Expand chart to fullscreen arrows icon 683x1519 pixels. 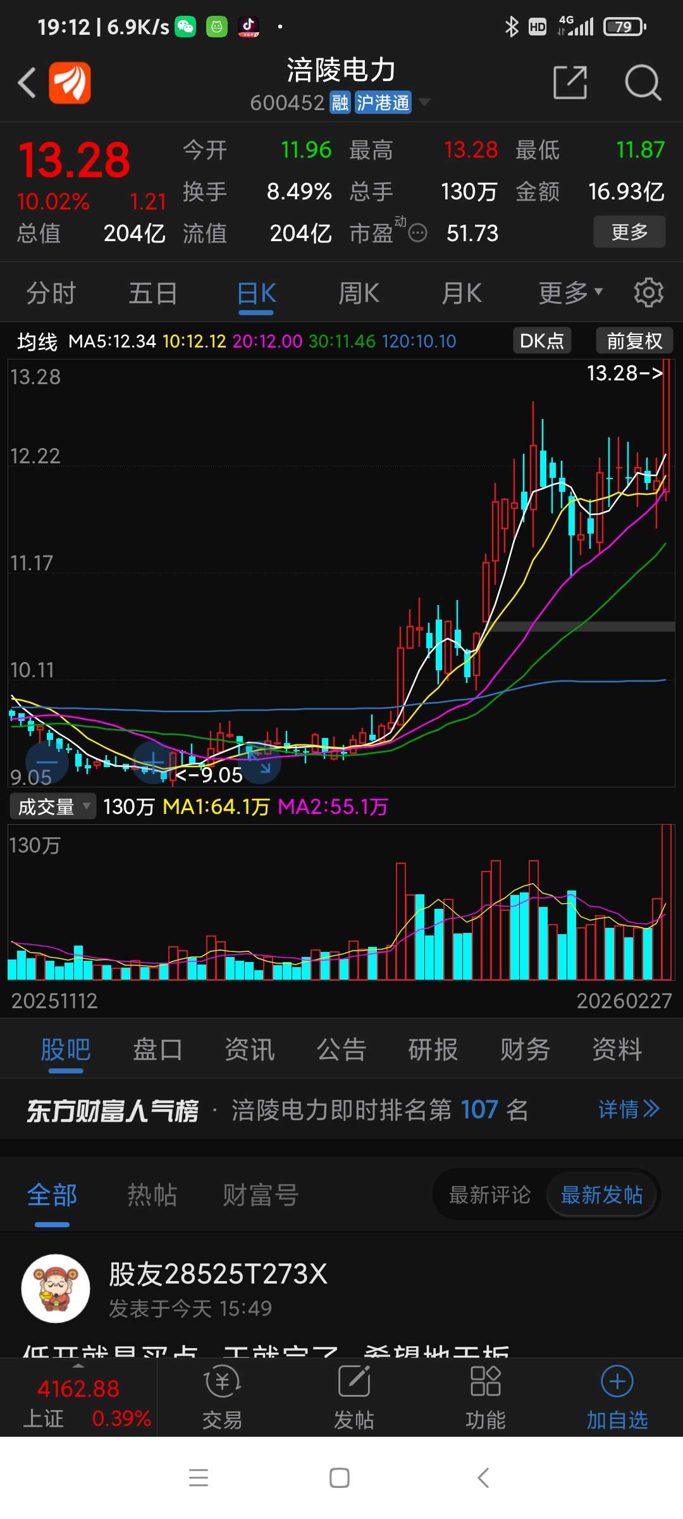click(259, 762)
